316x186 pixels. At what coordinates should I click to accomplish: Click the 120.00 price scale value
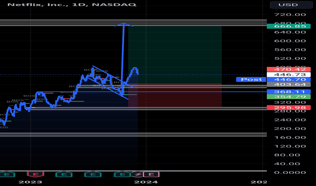tap(290, 146)
